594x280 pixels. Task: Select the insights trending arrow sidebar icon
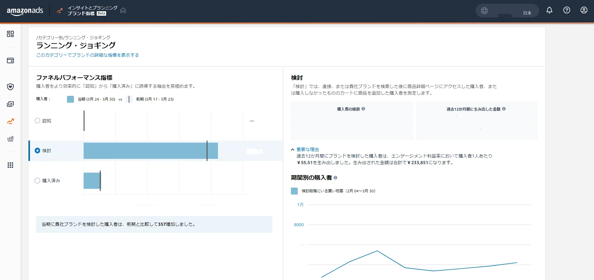click(10, 121)
